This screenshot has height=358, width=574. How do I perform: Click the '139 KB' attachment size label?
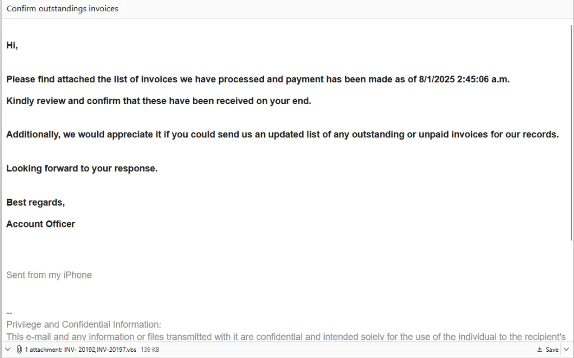pos(150,349)
